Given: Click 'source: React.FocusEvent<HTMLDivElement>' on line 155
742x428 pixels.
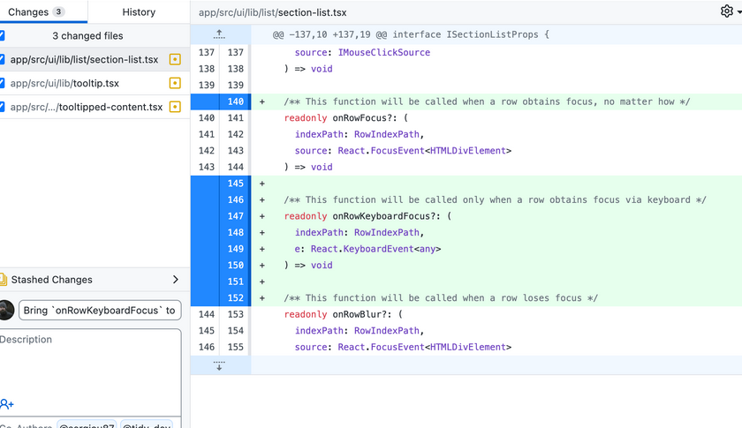Looking at the screenshot, I should tap(403, 347).
